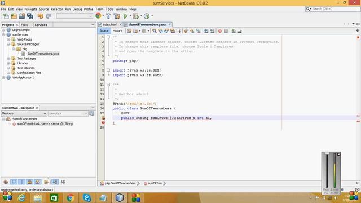The width and height of the screenshot is (361, 203).
Task: Close the SumOfTwonumbers.java tab
Action: (x=170, y=24)
